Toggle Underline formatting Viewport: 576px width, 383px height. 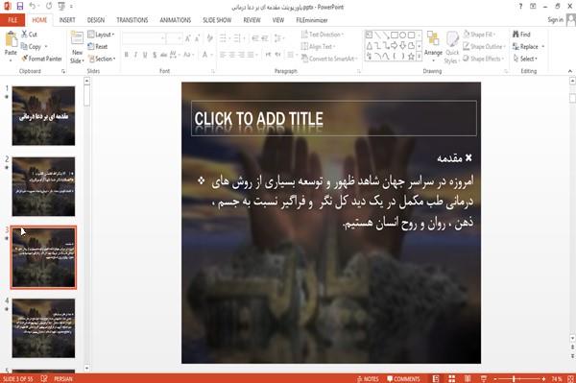(145, 55)
